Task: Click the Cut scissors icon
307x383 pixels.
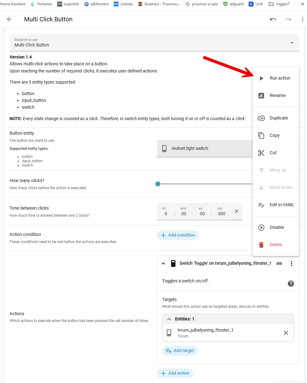Action: [261, 153]
